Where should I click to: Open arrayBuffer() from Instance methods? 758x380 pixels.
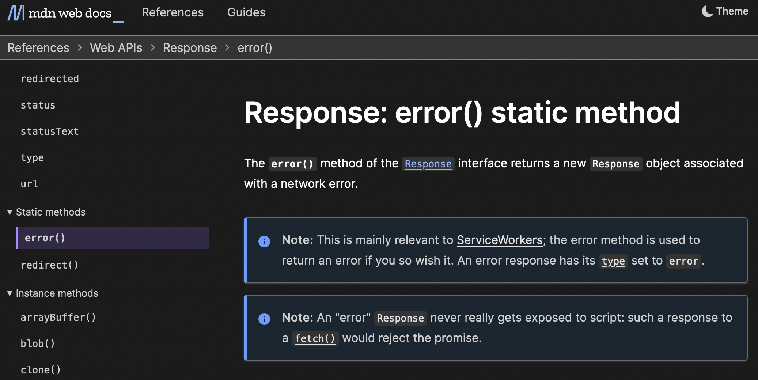click(x=59, y=317)
